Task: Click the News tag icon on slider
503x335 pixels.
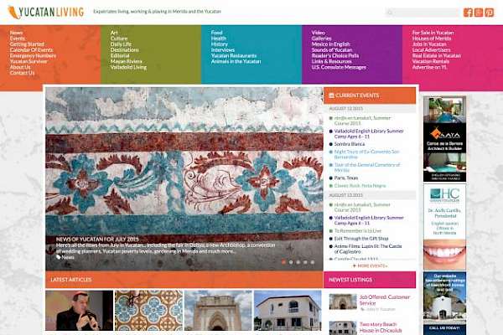Action: click(60, 257)
